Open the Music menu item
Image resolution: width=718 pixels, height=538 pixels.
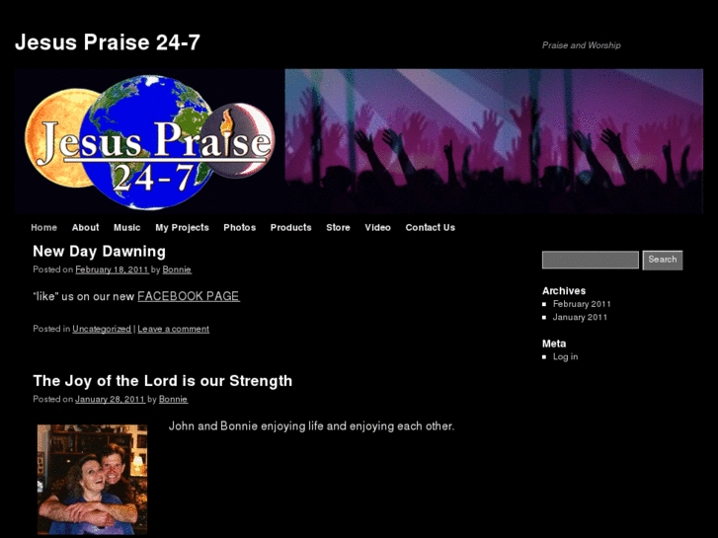(126, 228)
